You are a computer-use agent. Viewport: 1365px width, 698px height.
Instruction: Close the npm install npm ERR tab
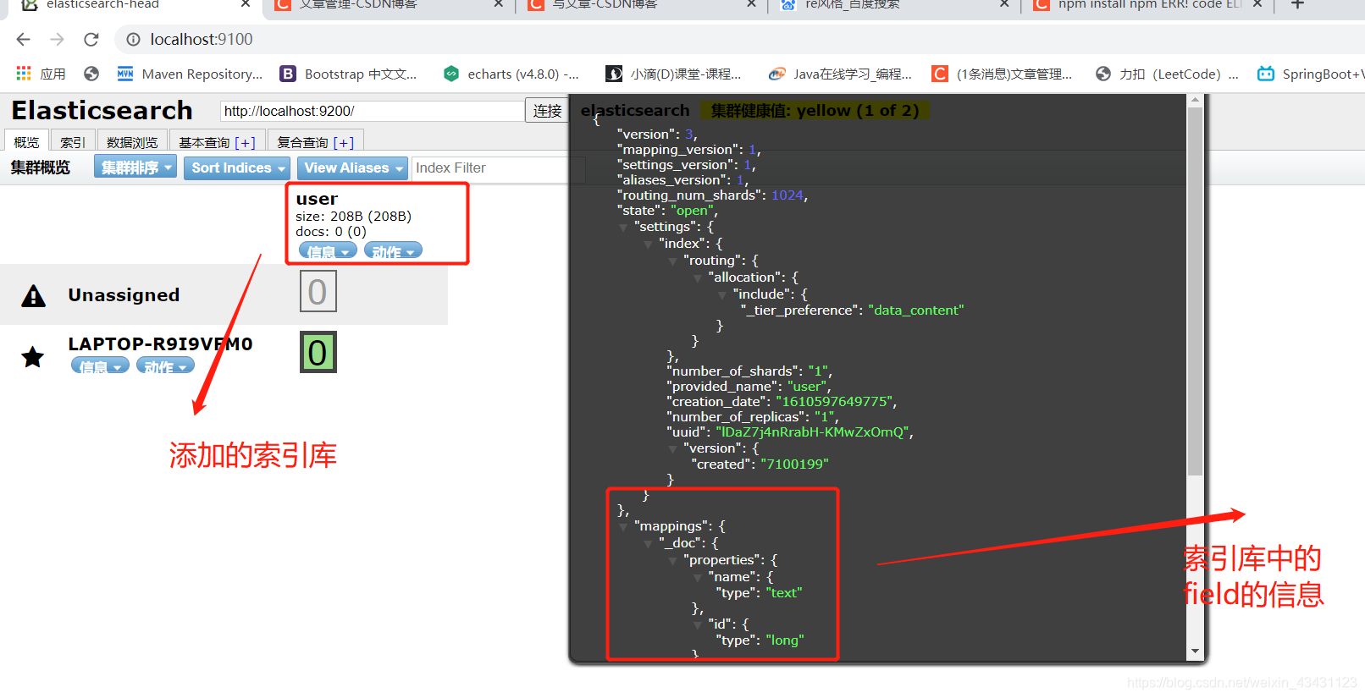tap(1257, 4)
